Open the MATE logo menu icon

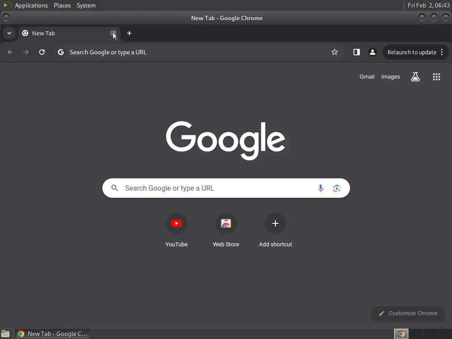click(7, 5)
